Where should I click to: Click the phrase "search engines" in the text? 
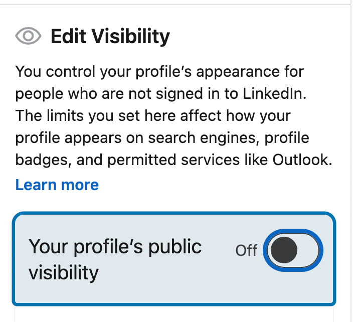(x=224, y=138)
